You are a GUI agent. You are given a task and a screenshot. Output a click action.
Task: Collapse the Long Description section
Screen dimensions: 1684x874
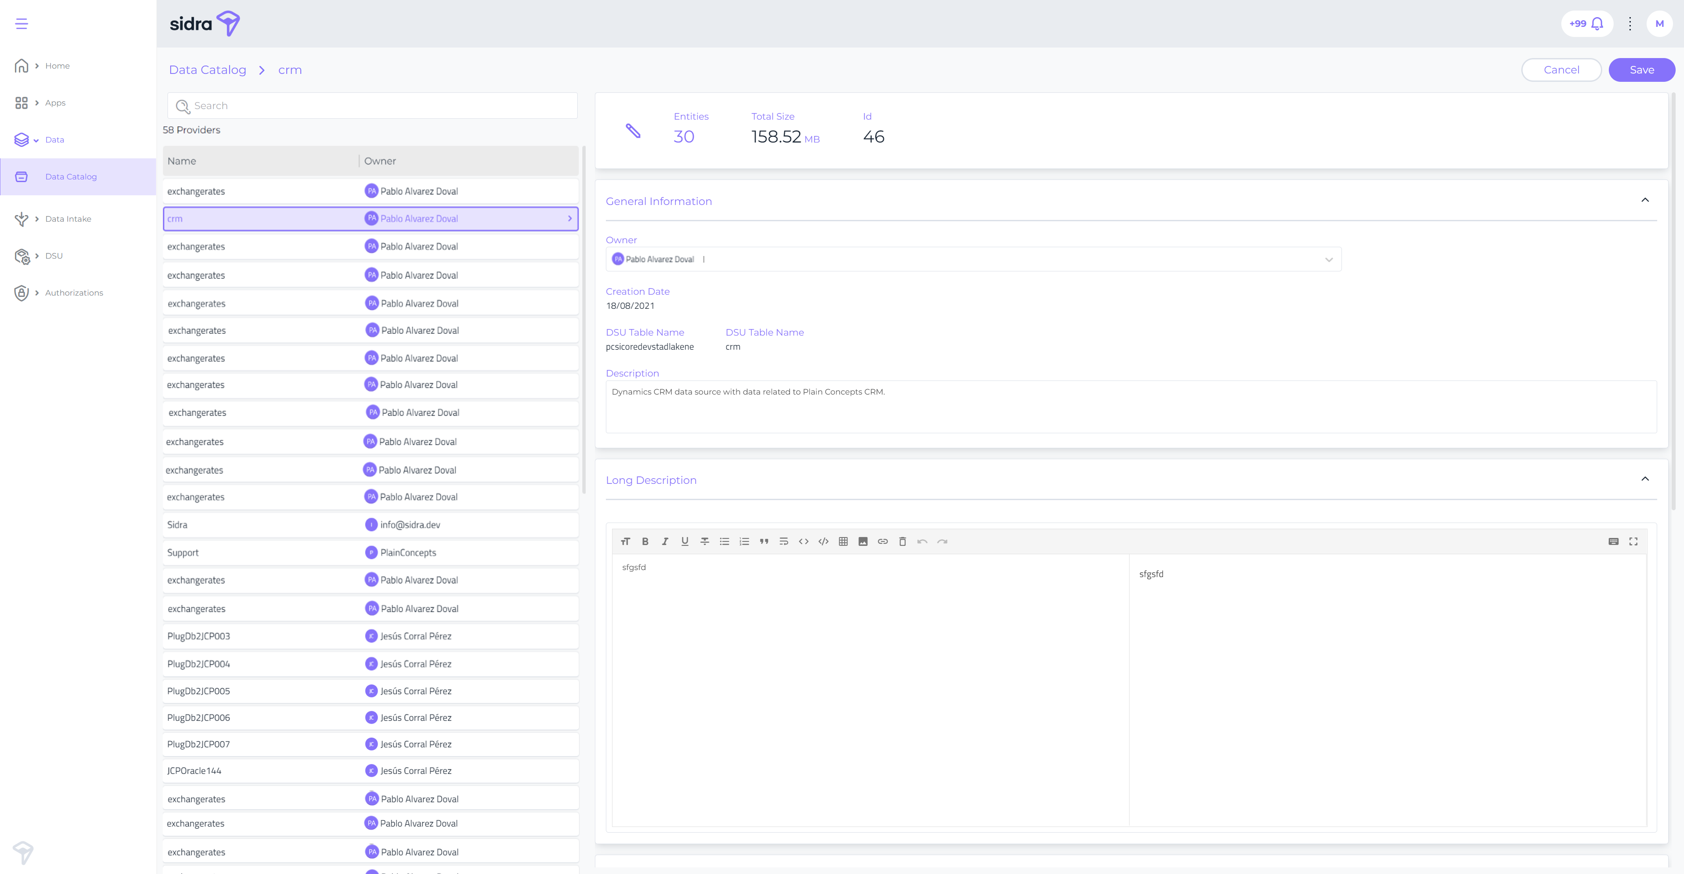click(1645, 479)
